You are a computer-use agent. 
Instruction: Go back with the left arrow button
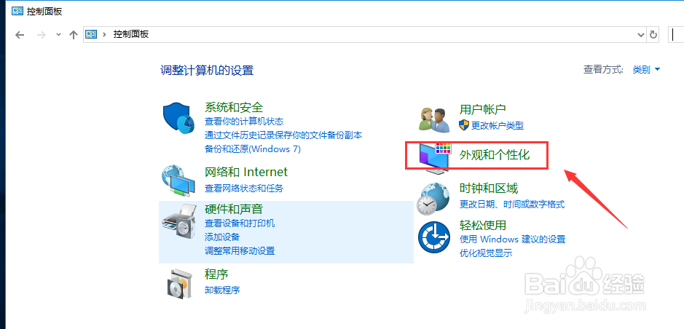(20, 35)
